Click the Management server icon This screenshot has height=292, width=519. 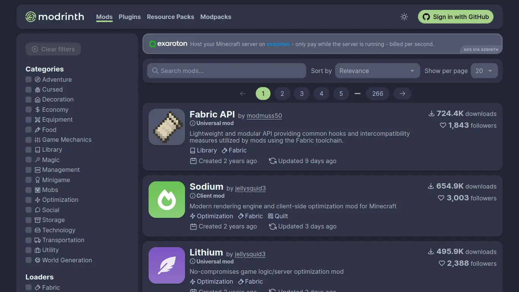pos(38,170)
